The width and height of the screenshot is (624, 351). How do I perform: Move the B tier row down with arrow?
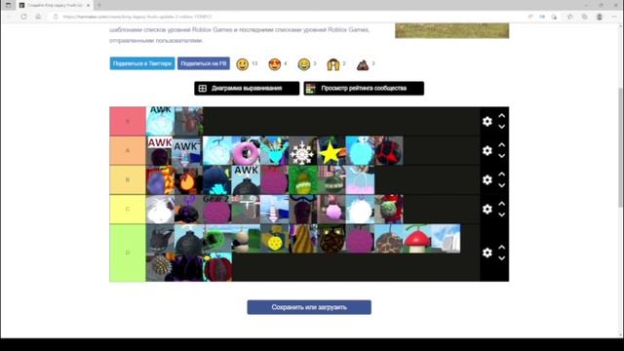coord(502,185)
